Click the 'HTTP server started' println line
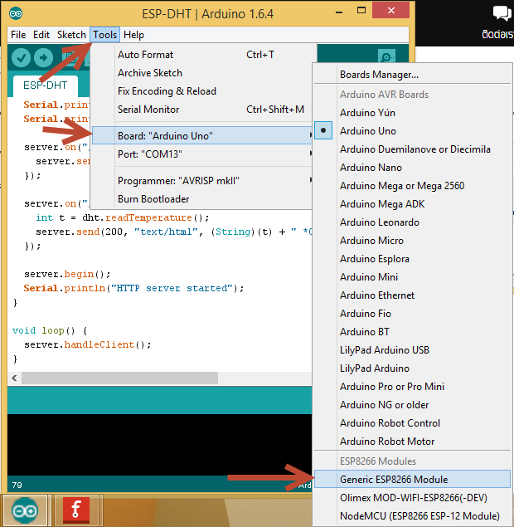The height and width of the screenshot is (527, 514). tap(133, 288)
